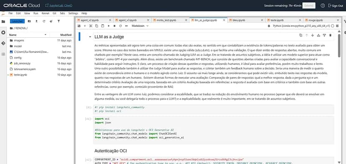
Task: Select the latinoamerica.pem file
Action: [x=41, y=69]
